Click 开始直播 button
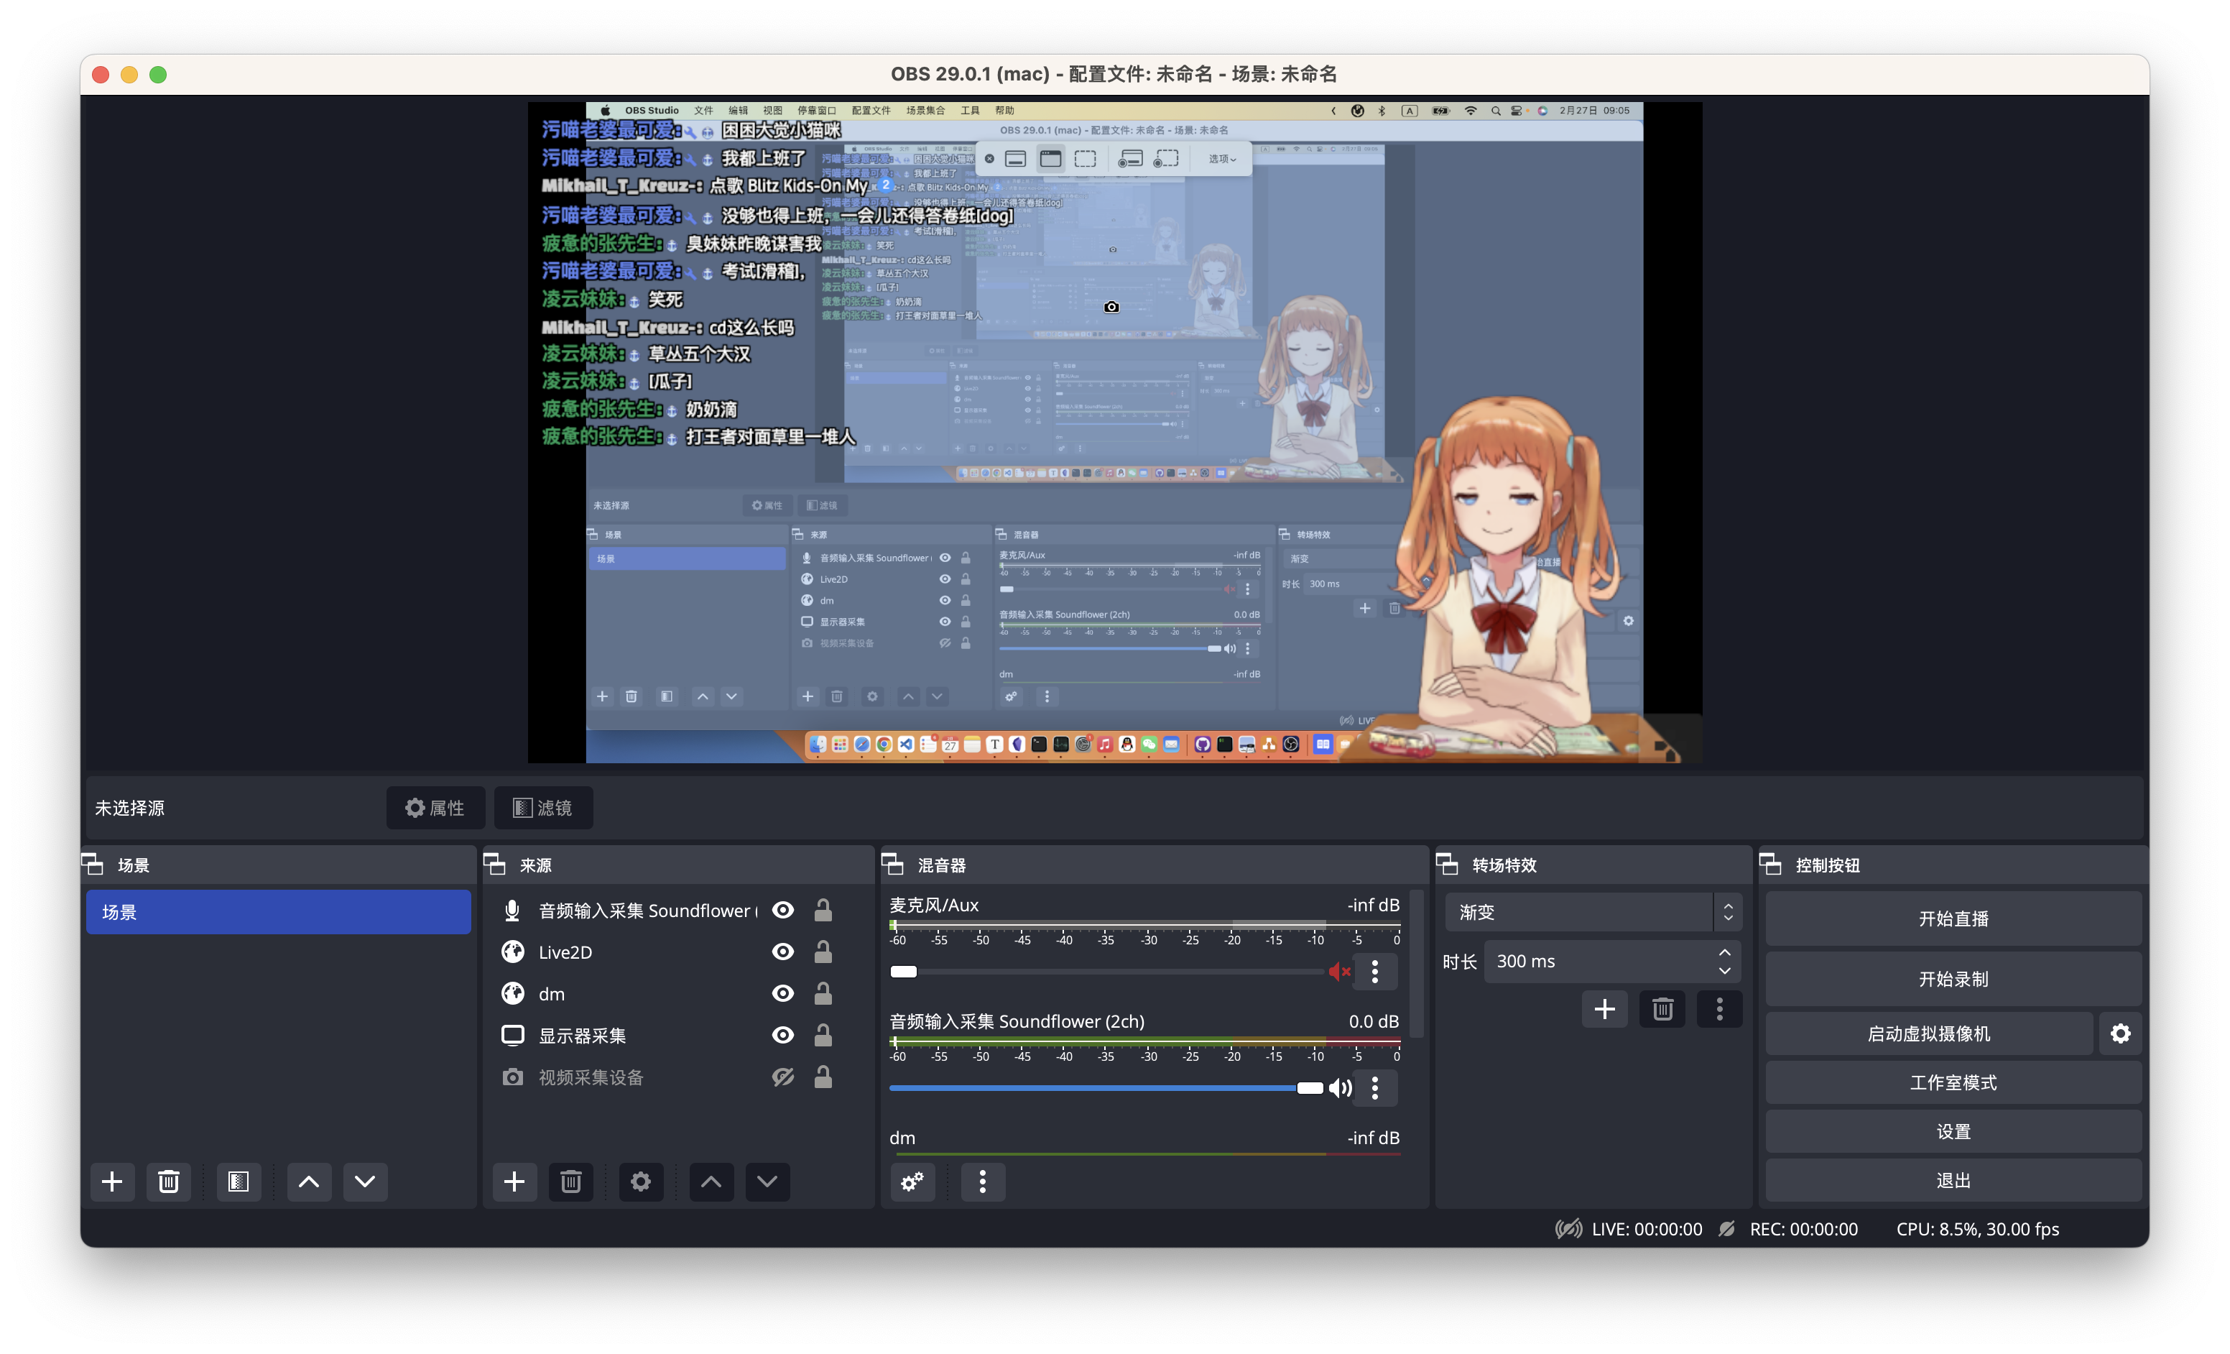The height and width of the screenshot is (1354, 2230). pos(1953,918)
